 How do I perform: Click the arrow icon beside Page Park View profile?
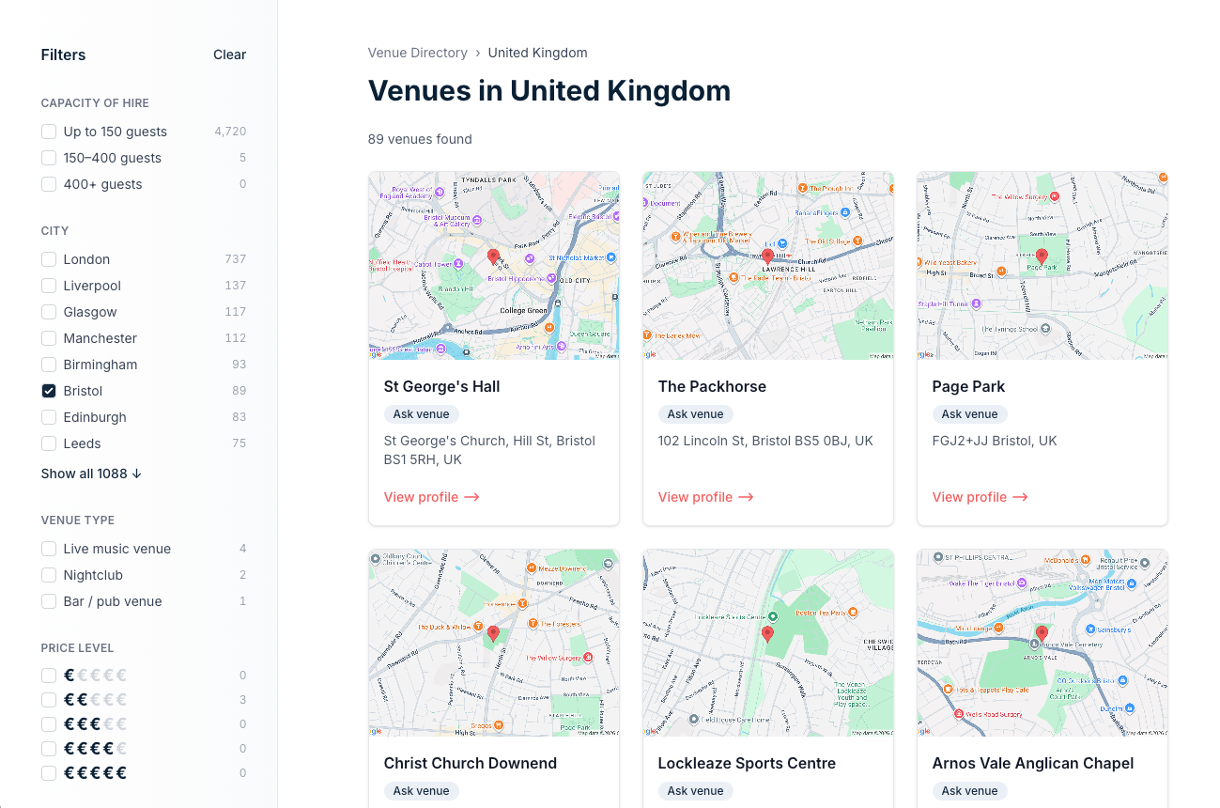coord(1021,497)
